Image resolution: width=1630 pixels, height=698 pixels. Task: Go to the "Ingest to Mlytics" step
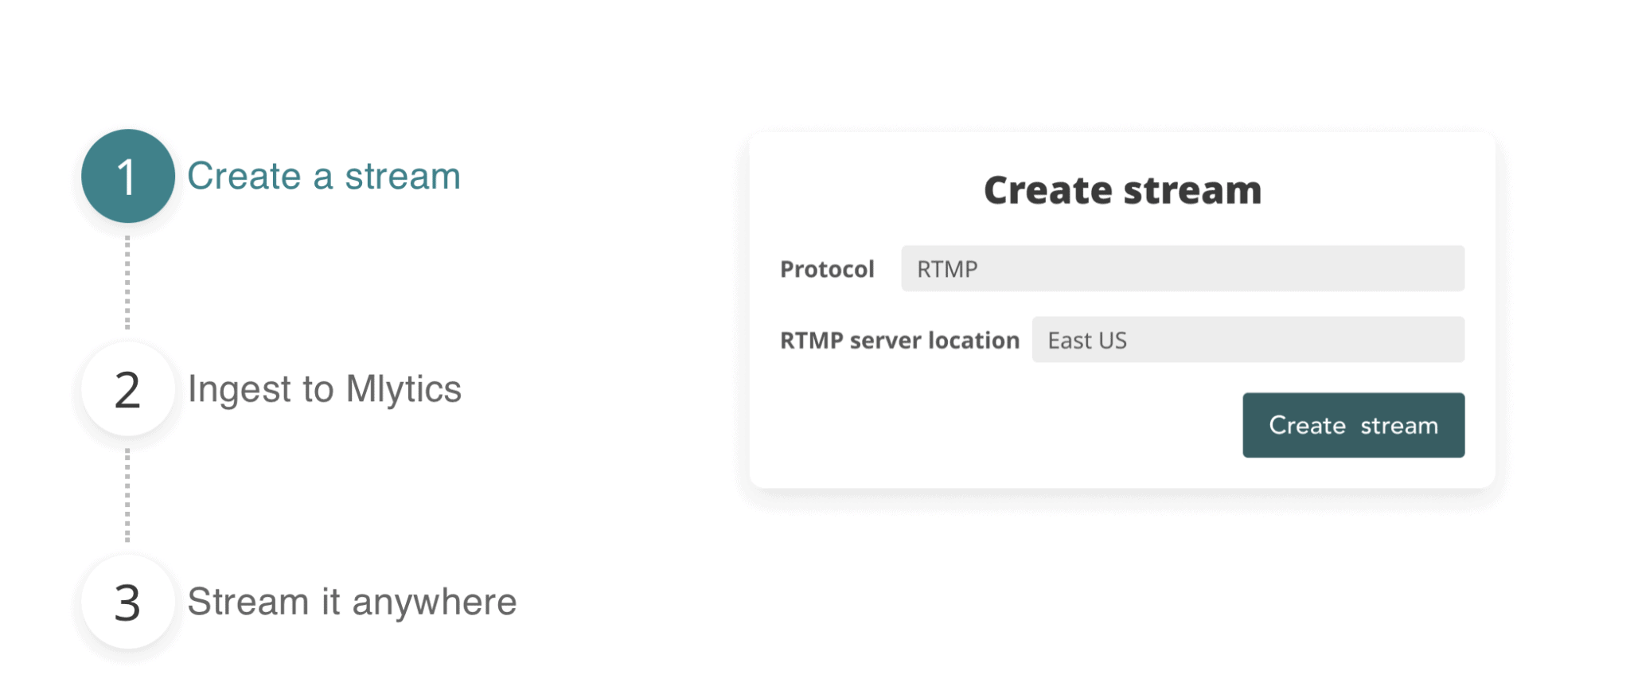[x=324, y=389]
